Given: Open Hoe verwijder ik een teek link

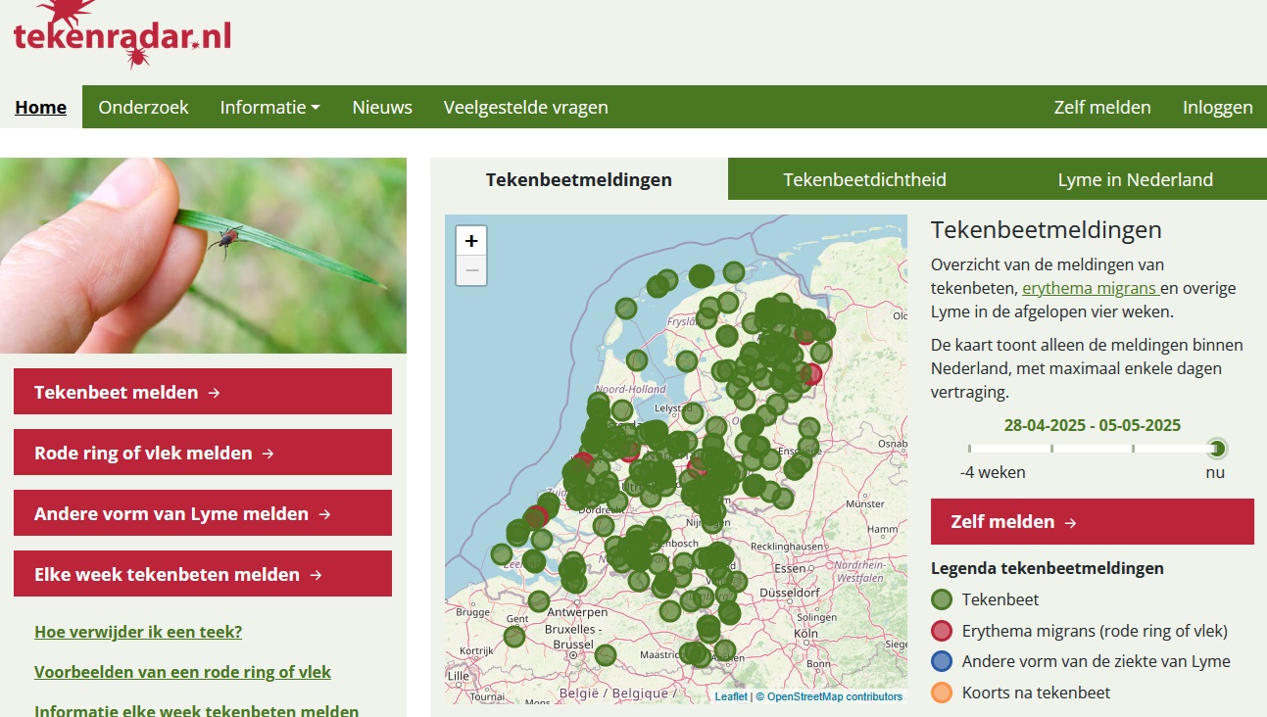Looking at the screenshot, I should click(138, 632).
